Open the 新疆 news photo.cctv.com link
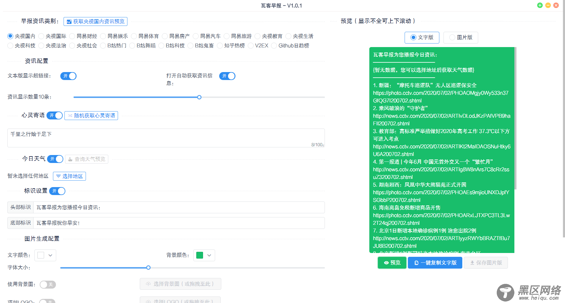The image size is (565, 303). pyautogui.click(x=441, y=97)
